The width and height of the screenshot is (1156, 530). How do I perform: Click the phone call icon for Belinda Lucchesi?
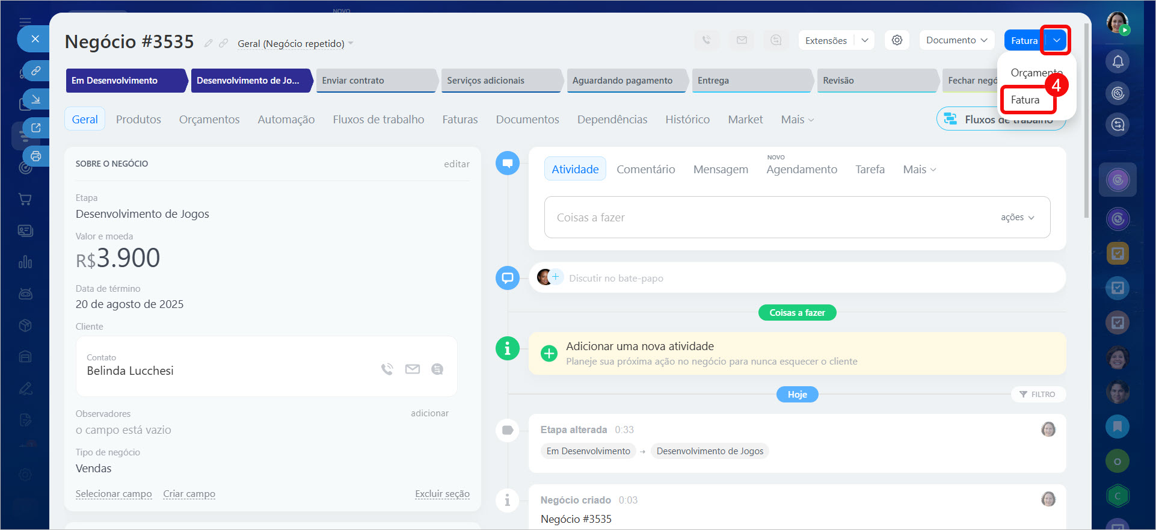387,369
